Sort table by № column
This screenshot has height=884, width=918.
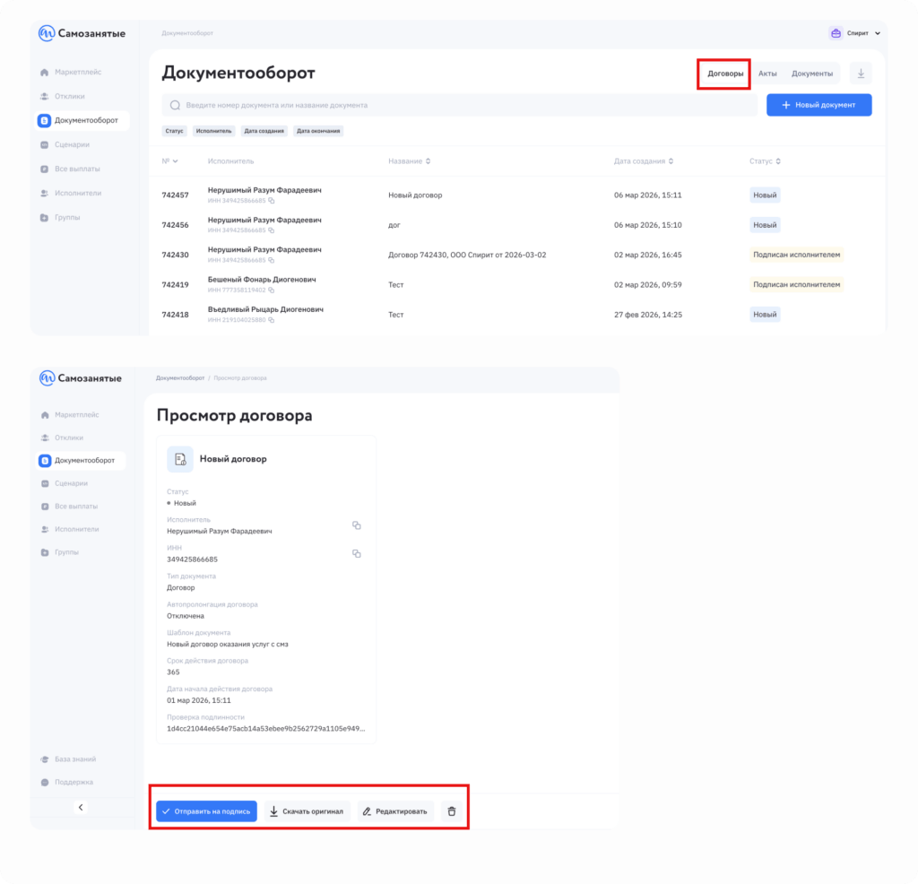pos(169,161)
